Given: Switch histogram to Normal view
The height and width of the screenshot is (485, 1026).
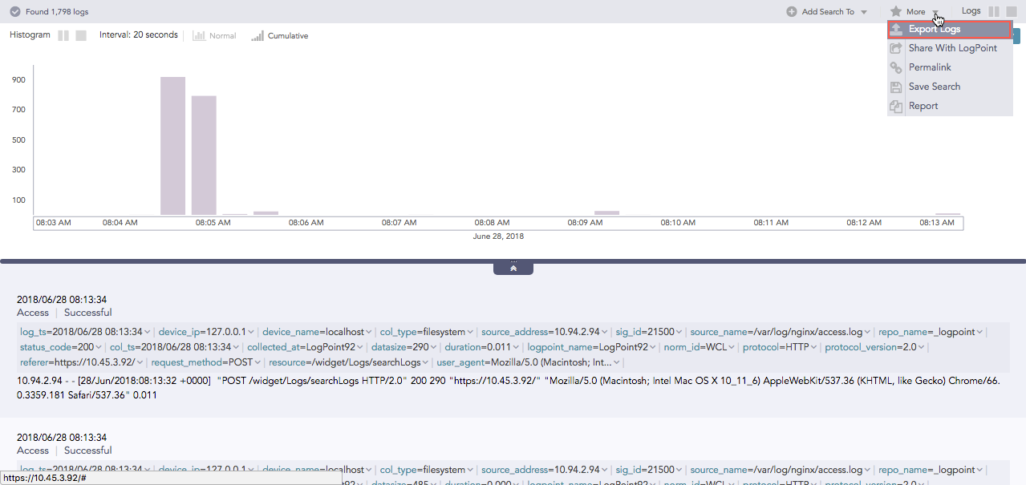Looking at the screenshot, I should point(214,35).
